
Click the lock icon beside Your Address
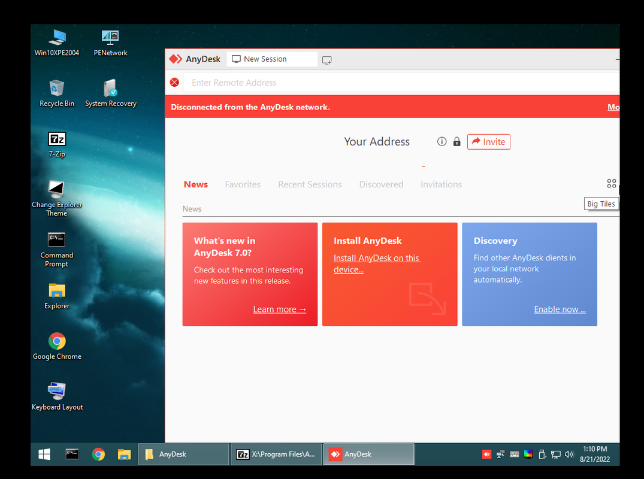456,142
